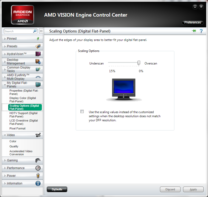Click the Underscan/Overscan slider thumb
Screen dimensions: 208x197
(x=139, y=63)
